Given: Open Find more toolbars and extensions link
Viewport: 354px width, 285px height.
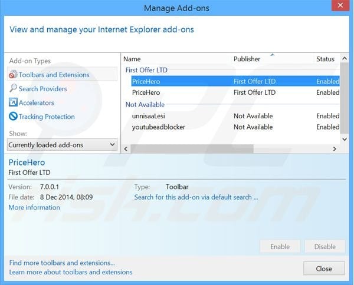Looking at the screenshot, I should [x=62, y=263].
